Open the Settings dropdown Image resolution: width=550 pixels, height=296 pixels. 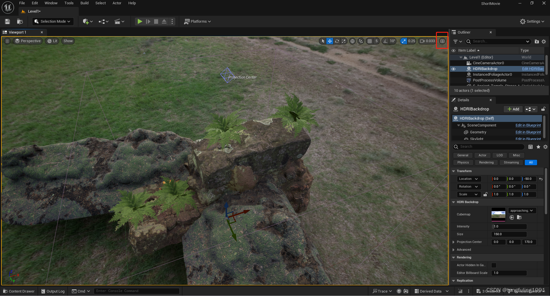coord(532,22)
